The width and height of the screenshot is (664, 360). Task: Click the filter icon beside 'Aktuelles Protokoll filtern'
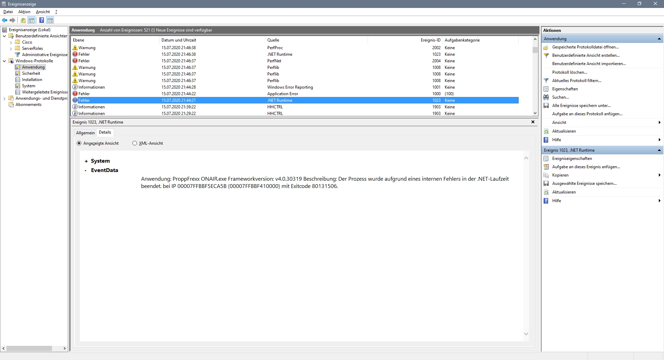546,81
